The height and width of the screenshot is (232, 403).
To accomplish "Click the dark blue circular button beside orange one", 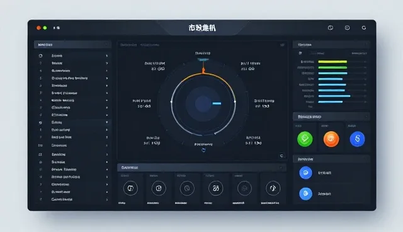I will pyautogui.click(x=357, y=139).
